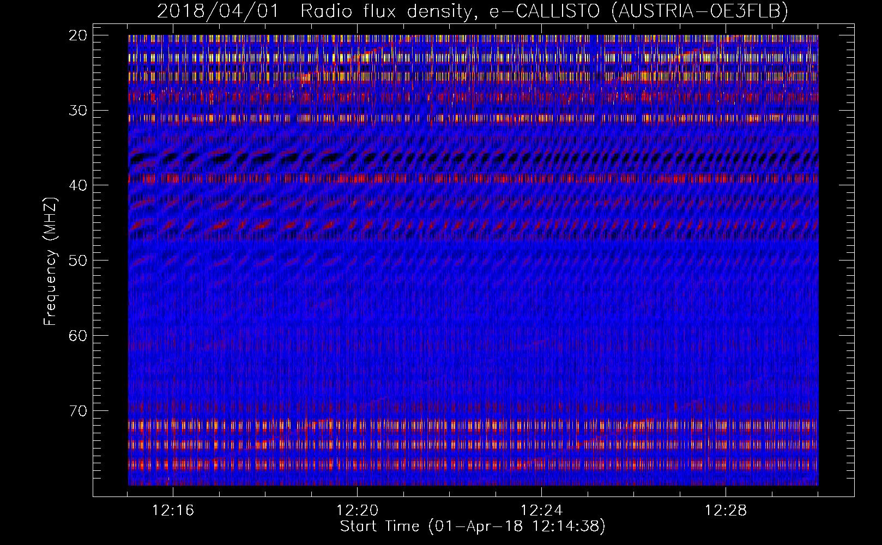Select the 20 frequency tick label

(78, 35)
